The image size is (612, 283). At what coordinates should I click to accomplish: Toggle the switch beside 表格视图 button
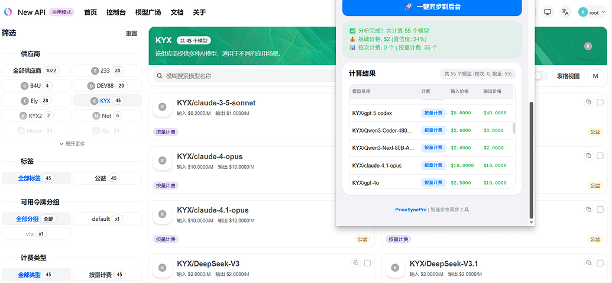542,76
